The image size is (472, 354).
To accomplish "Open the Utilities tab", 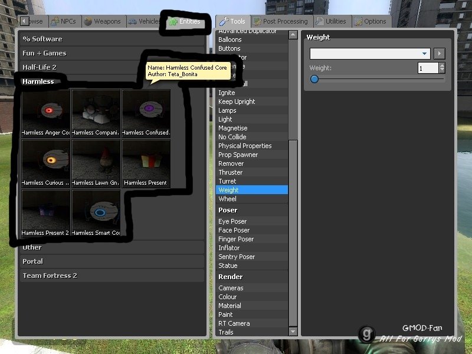I will 332,21.
